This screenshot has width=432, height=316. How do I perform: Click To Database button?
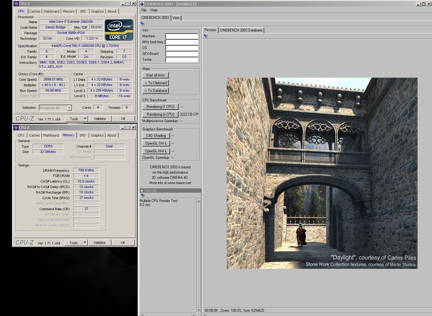point(155,91)
